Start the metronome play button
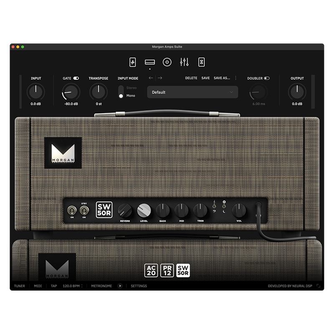This screenshot has height=334, width=334. [120, 286]
